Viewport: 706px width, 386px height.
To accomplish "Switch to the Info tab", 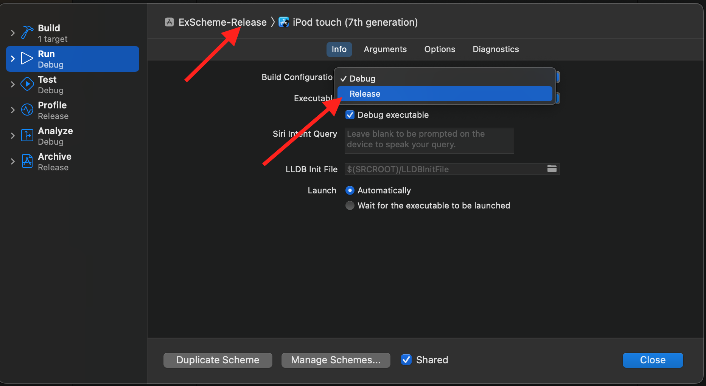I will coord(339,49).
